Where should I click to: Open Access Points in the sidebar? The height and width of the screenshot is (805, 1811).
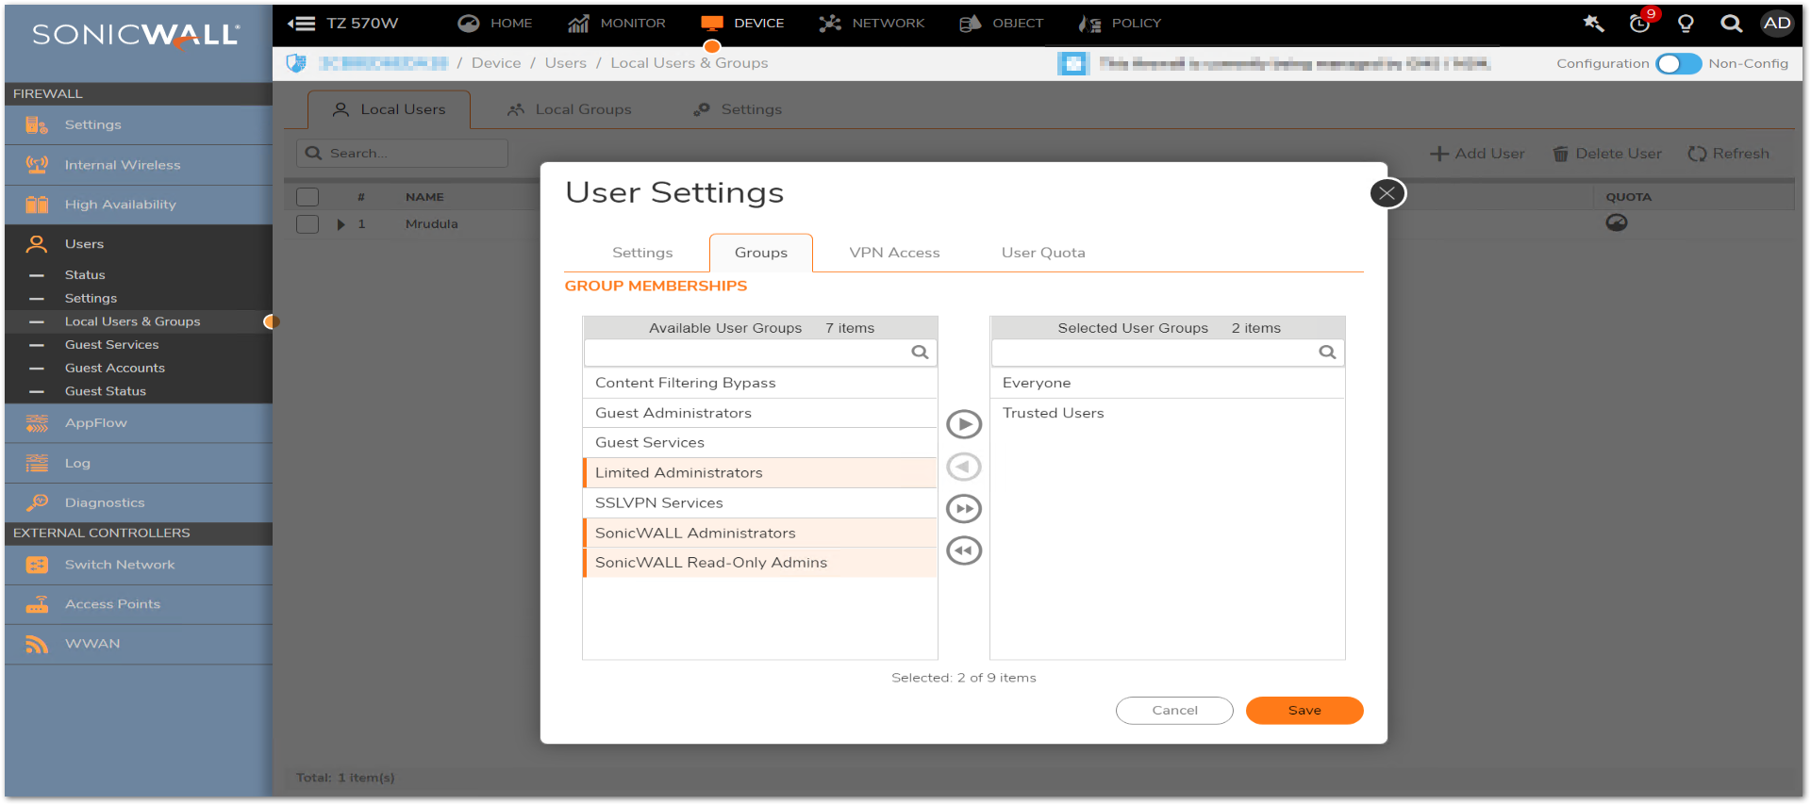click(139, 604)
